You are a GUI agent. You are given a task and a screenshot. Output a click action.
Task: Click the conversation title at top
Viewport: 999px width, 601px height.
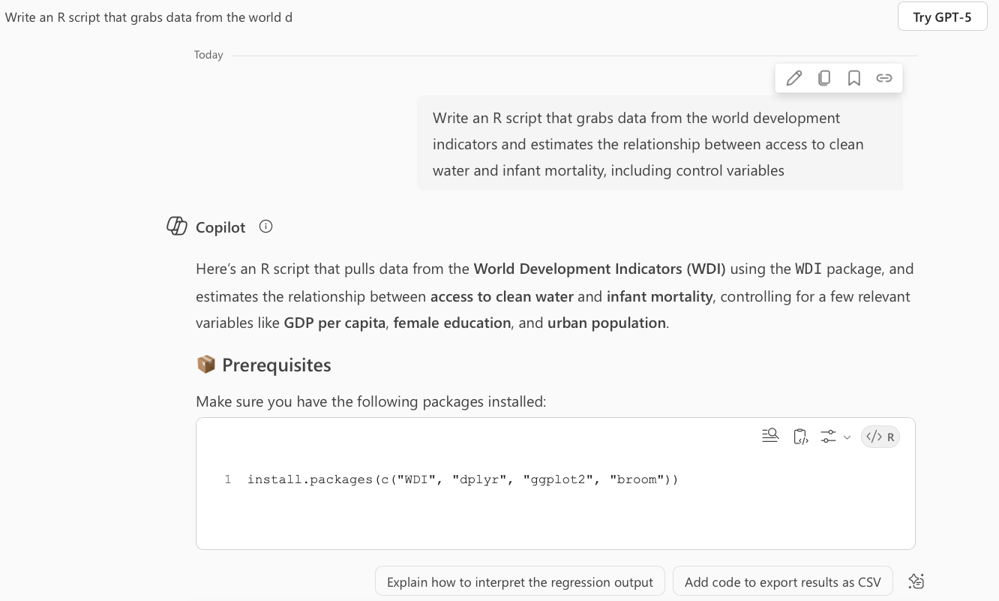(148, 17)
